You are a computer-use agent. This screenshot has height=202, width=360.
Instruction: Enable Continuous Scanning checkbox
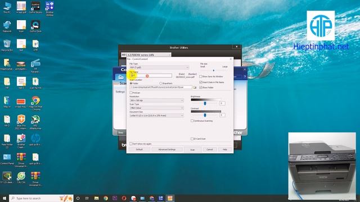tap(192, 121)
